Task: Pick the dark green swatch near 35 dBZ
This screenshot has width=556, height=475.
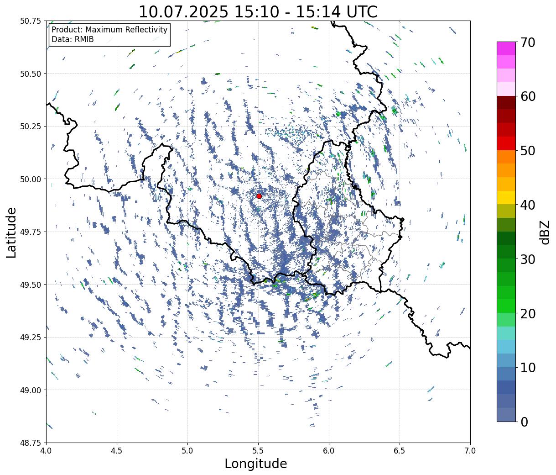Action: [x=506, y=238]
